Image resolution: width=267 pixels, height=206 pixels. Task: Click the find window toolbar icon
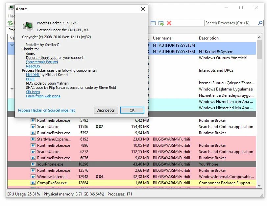pyautogui.click(x=153, y=23)
